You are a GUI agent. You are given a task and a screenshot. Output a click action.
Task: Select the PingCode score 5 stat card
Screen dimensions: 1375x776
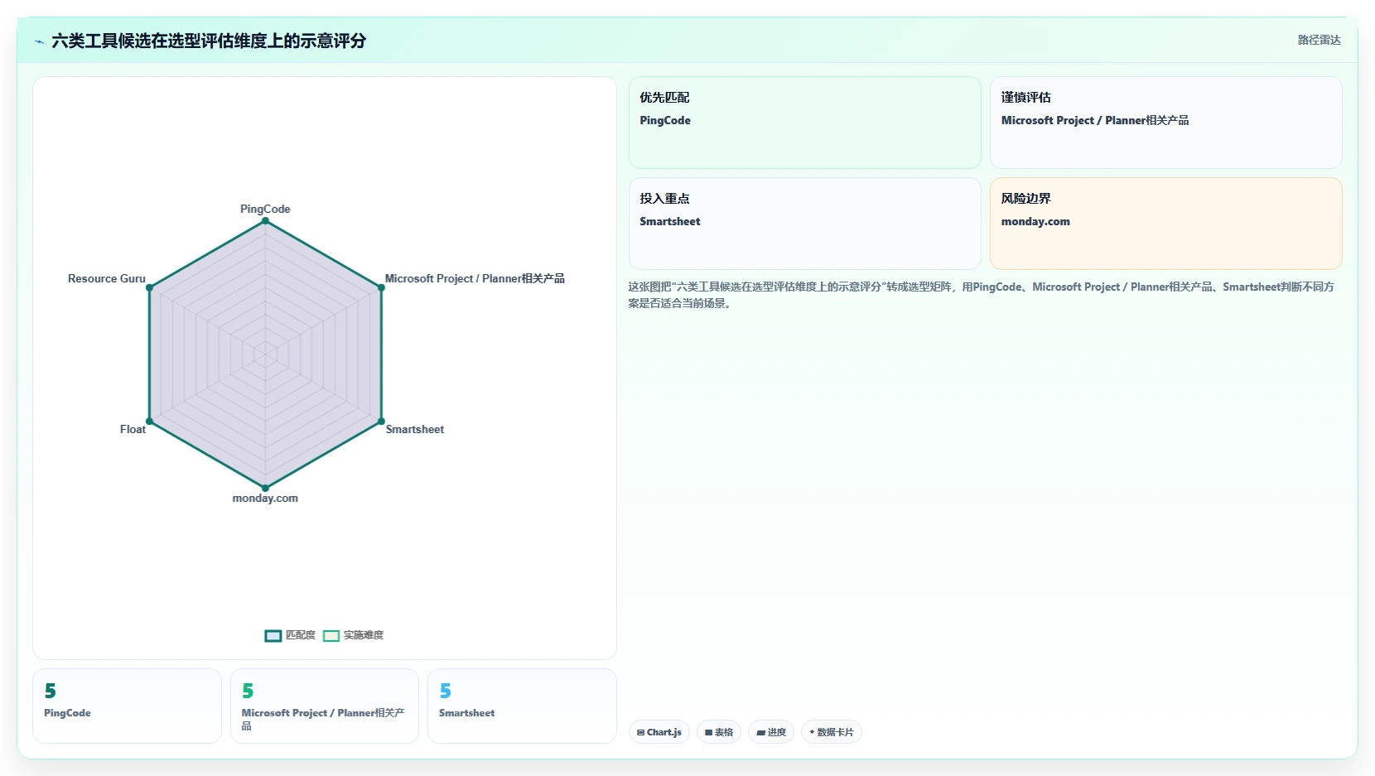[127, 706]
